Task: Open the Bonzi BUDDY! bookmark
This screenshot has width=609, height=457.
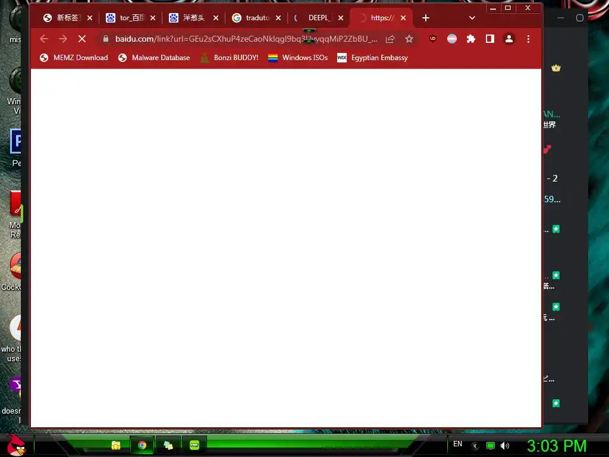Action: coord(229,58)
